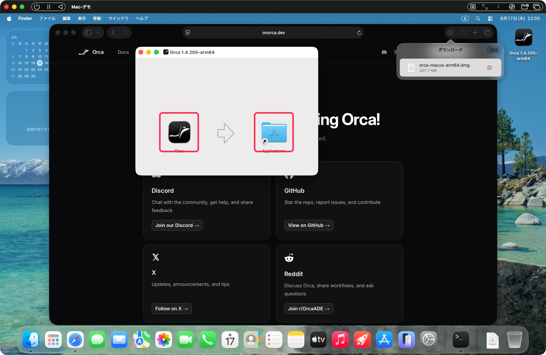The width and height of the screenshot is (546, 355).
Task: Open the ウインドウ menu
Action: click(x=118, y=19)
